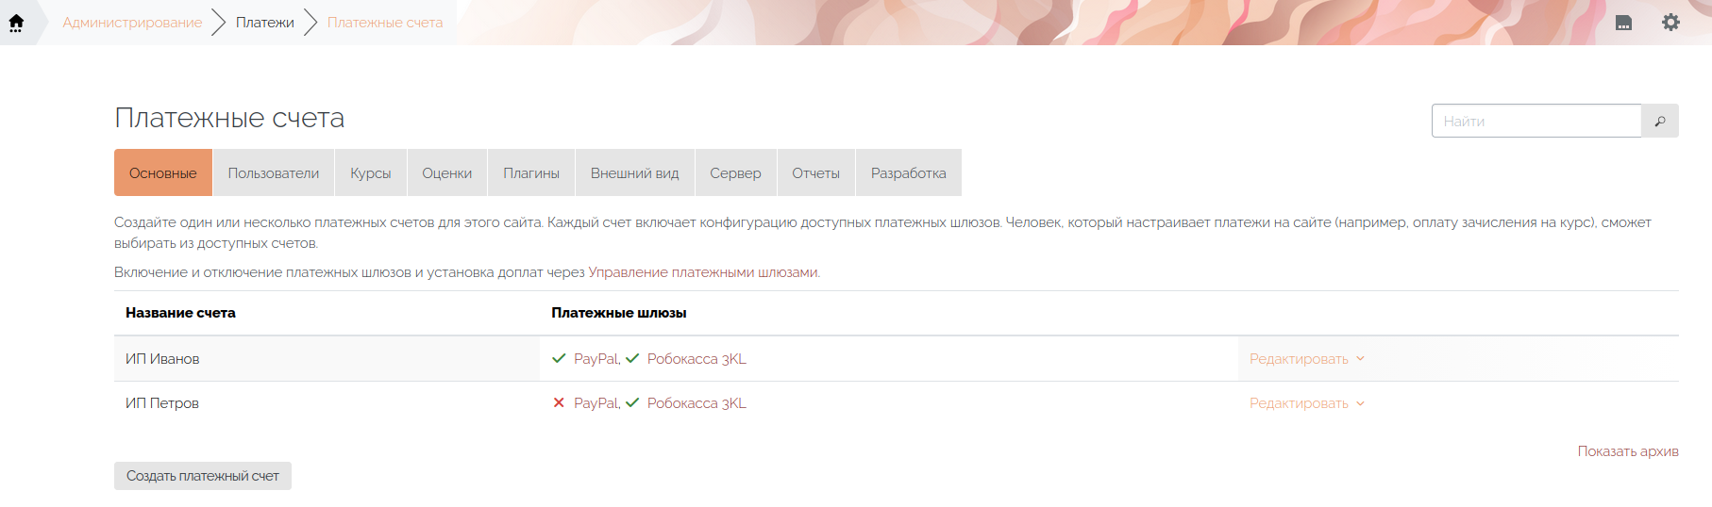Click Администрирование in the breadcrumb
The image size is (1712, 507).
click(x=132, y=23)
